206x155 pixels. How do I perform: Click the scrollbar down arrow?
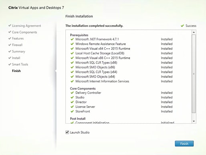(194, 121)
